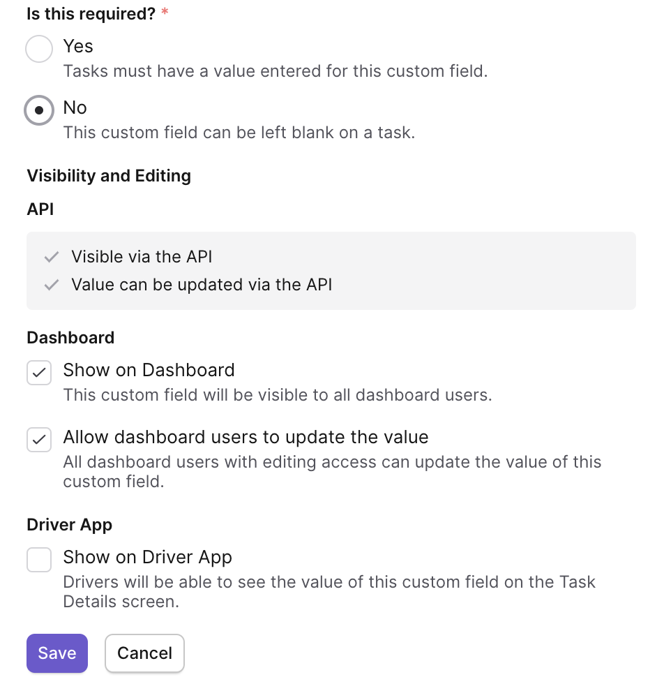
Task: Untick the Show on Dashboard checkbox
Action: (x=39, y=373)
